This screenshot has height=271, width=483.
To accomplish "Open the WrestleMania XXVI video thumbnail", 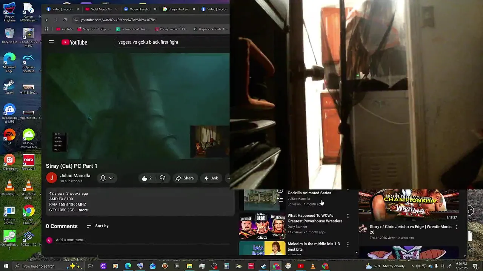I will click(x=408, y=205).
